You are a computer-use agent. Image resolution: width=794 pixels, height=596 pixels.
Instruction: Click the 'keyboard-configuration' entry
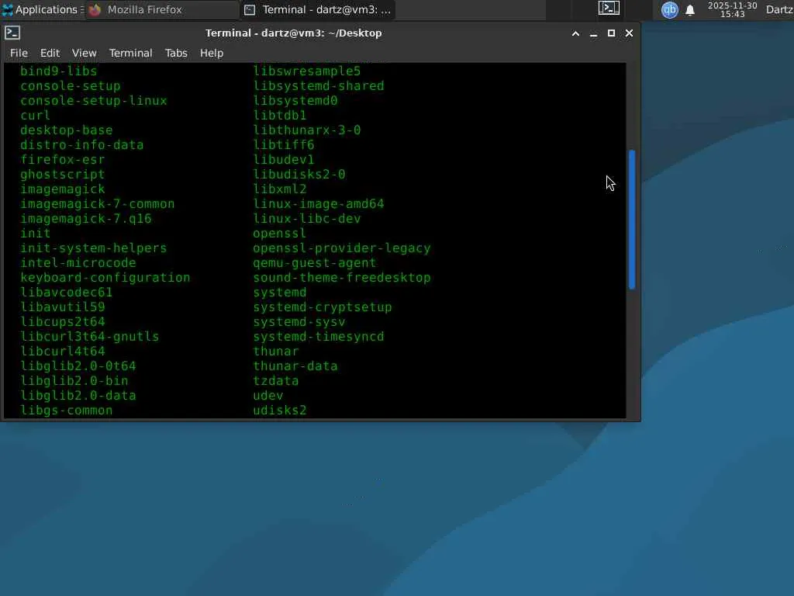(x=105, y=277)
